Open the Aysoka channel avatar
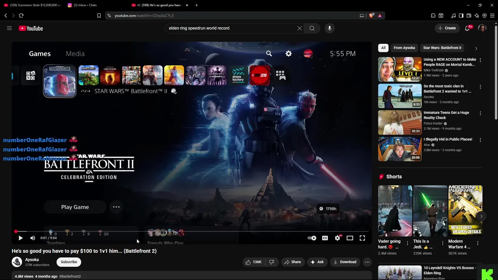The image size is (498, 280). click(x=17, y=262)
